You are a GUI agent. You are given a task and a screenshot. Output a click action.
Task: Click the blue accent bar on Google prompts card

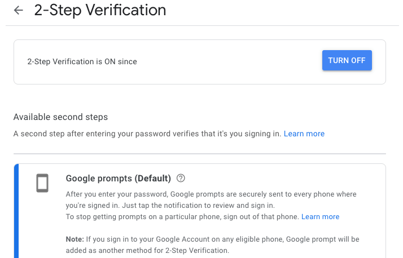click(x=16, y=211)
